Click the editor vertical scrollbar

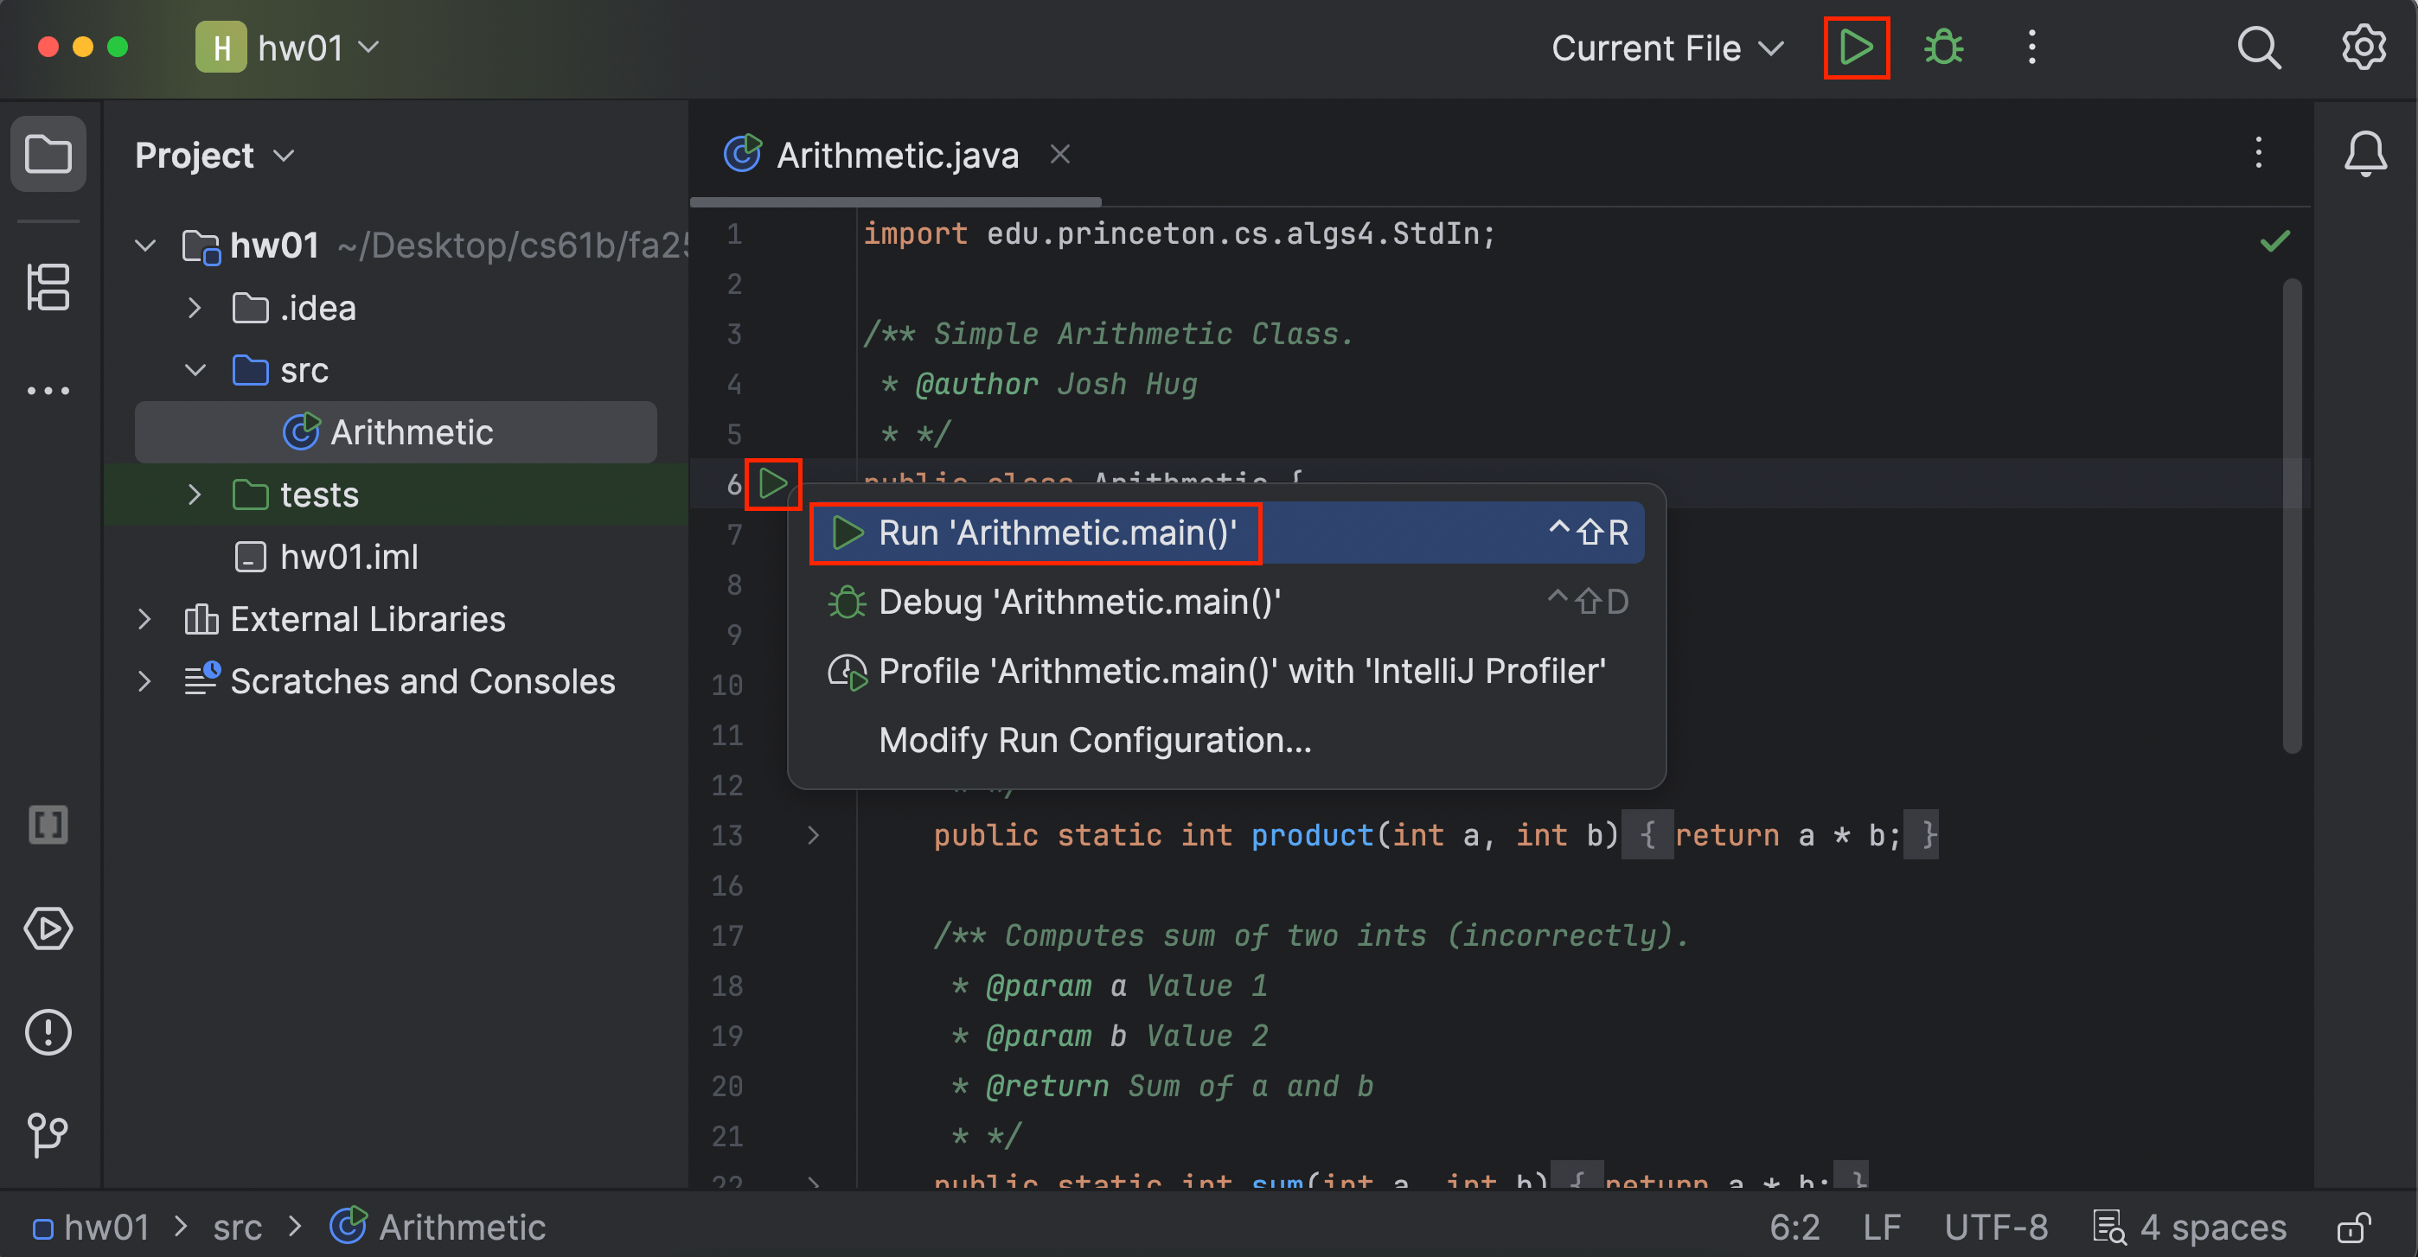(x=2291, y=516)
